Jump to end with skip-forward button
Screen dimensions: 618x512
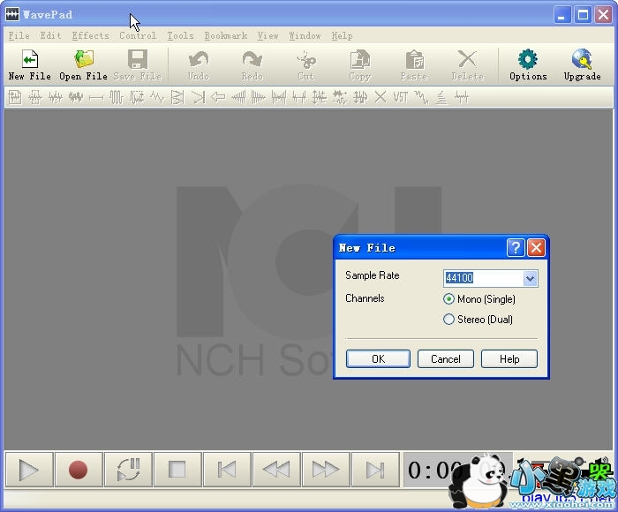375,470
